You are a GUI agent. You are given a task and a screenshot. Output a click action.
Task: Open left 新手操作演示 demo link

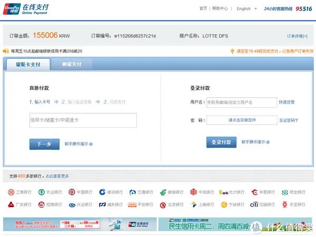pyautogui.click(x=76, y=144)
